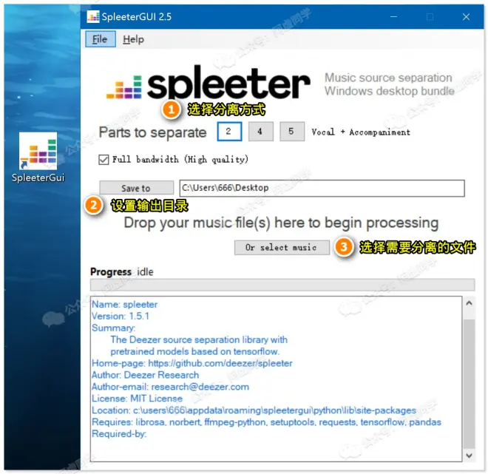488x474 pixels.
Task: Pick 5 parts to separate
Action: (x=291, y=132)
